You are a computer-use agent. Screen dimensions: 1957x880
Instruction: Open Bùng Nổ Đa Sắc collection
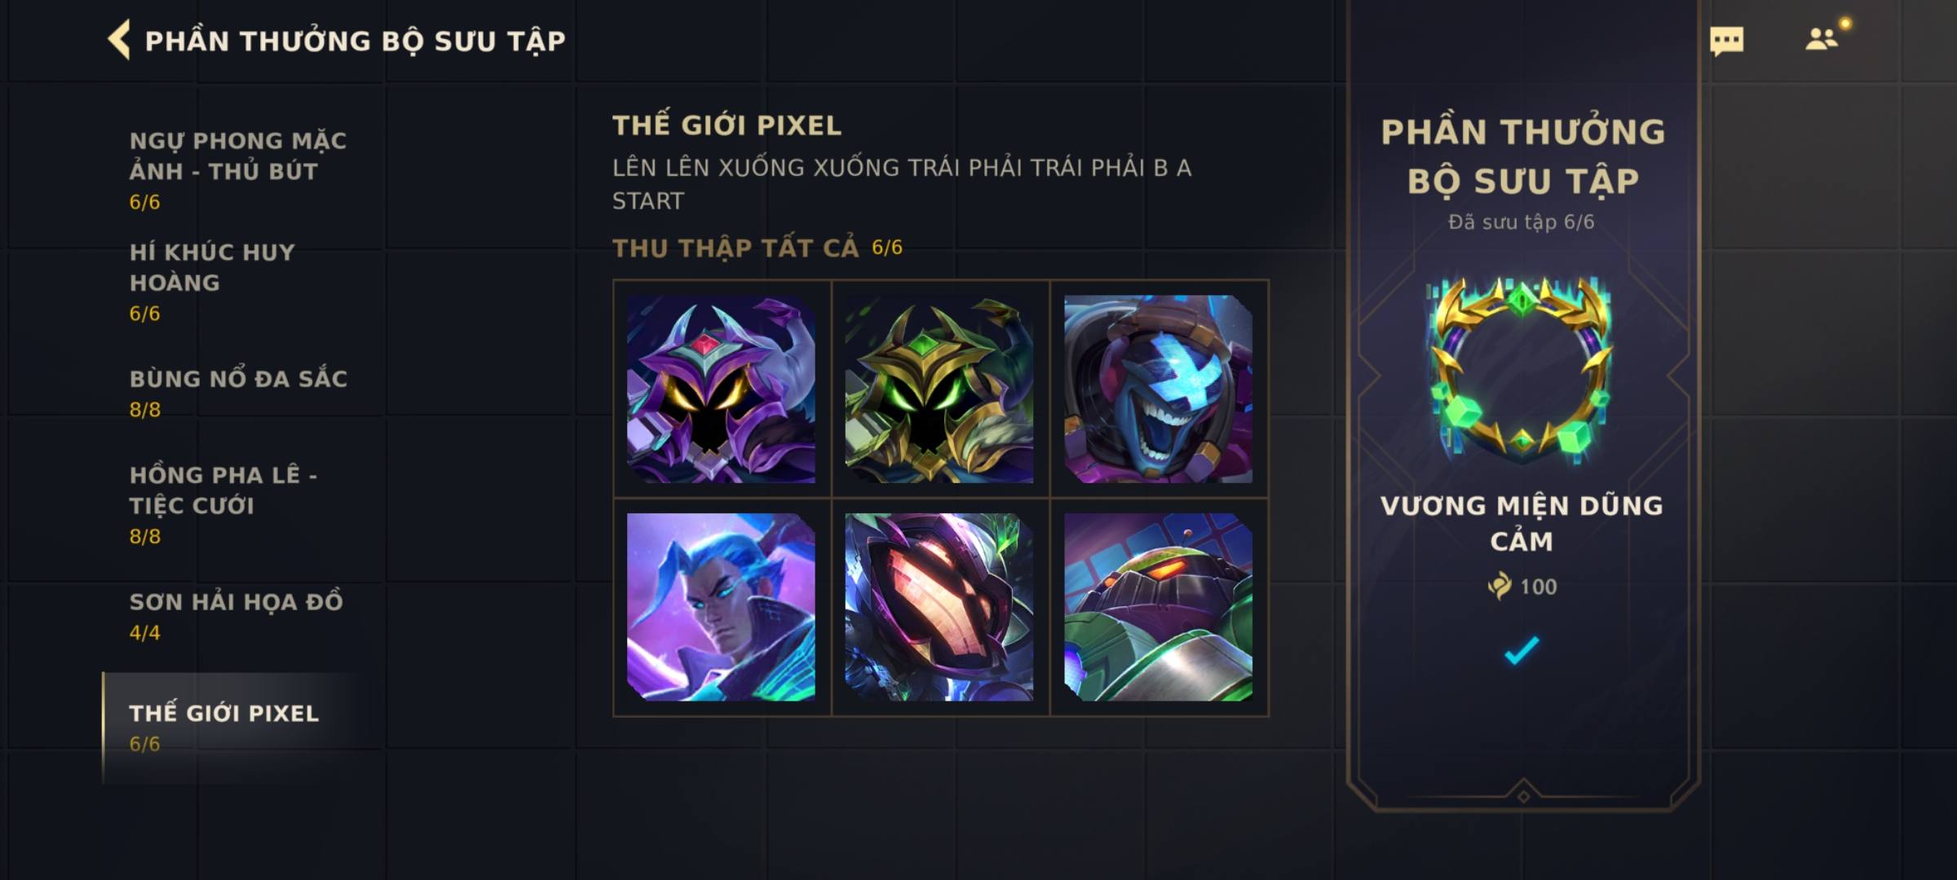pyautogui.click(x=238, y=394)
